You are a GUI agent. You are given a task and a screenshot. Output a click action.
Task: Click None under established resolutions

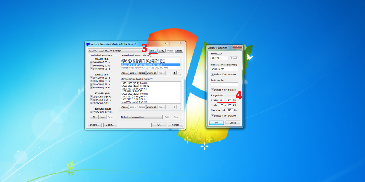pos(102,117)
